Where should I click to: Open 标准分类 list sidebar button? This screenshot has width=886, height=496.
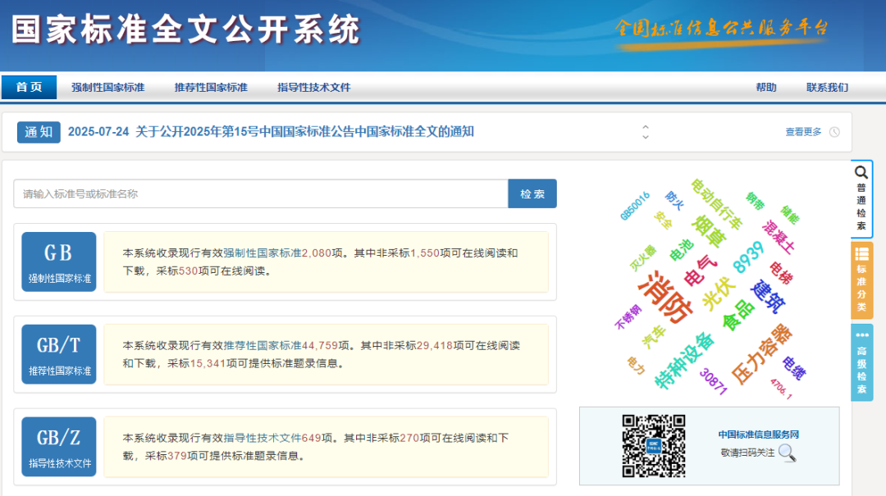pyautogui.click(x=861, y=280)
